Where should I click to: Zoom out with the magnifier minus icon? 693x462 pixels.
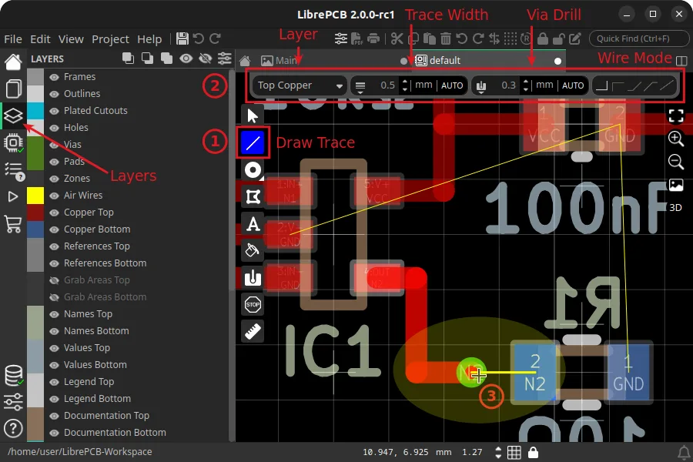coord(676,162)
